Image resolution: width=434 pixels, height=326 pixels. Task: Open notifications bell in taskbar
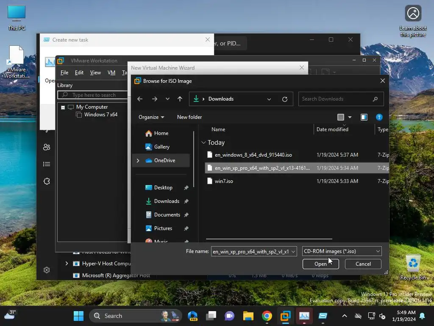pyautogui.click(x=423, y=316)
